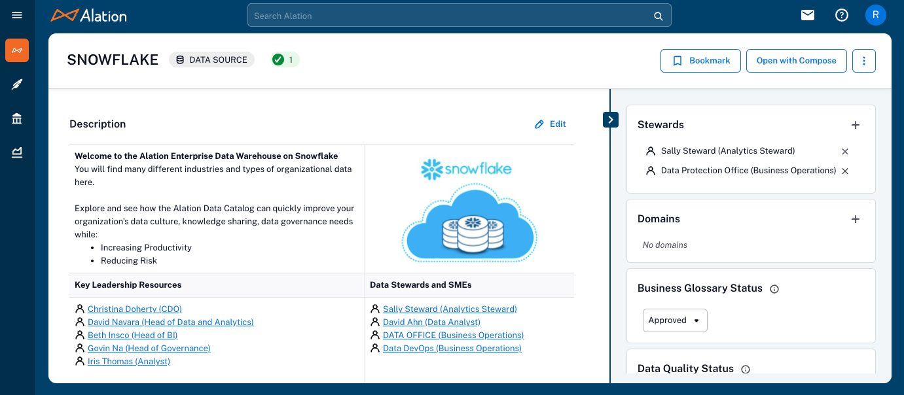
Task: Click the SNOWFLAKE page title
Action: pyautogui.click(x=113, y=60)
